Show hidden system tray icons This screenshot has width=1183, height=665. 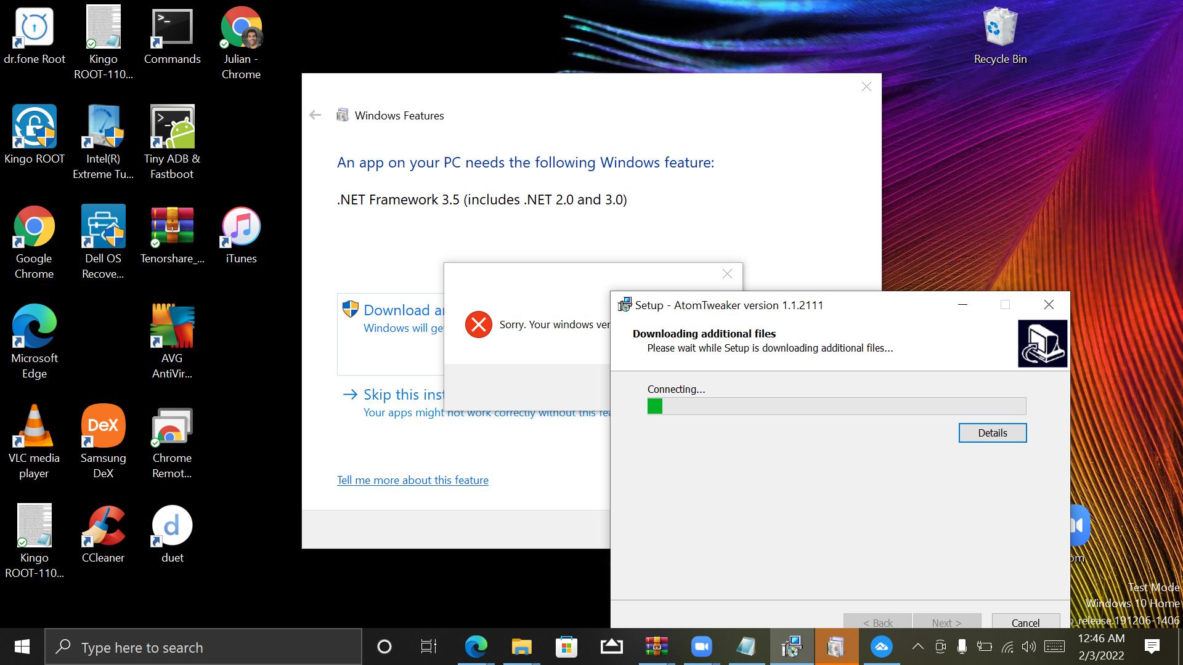click(917, 647)
